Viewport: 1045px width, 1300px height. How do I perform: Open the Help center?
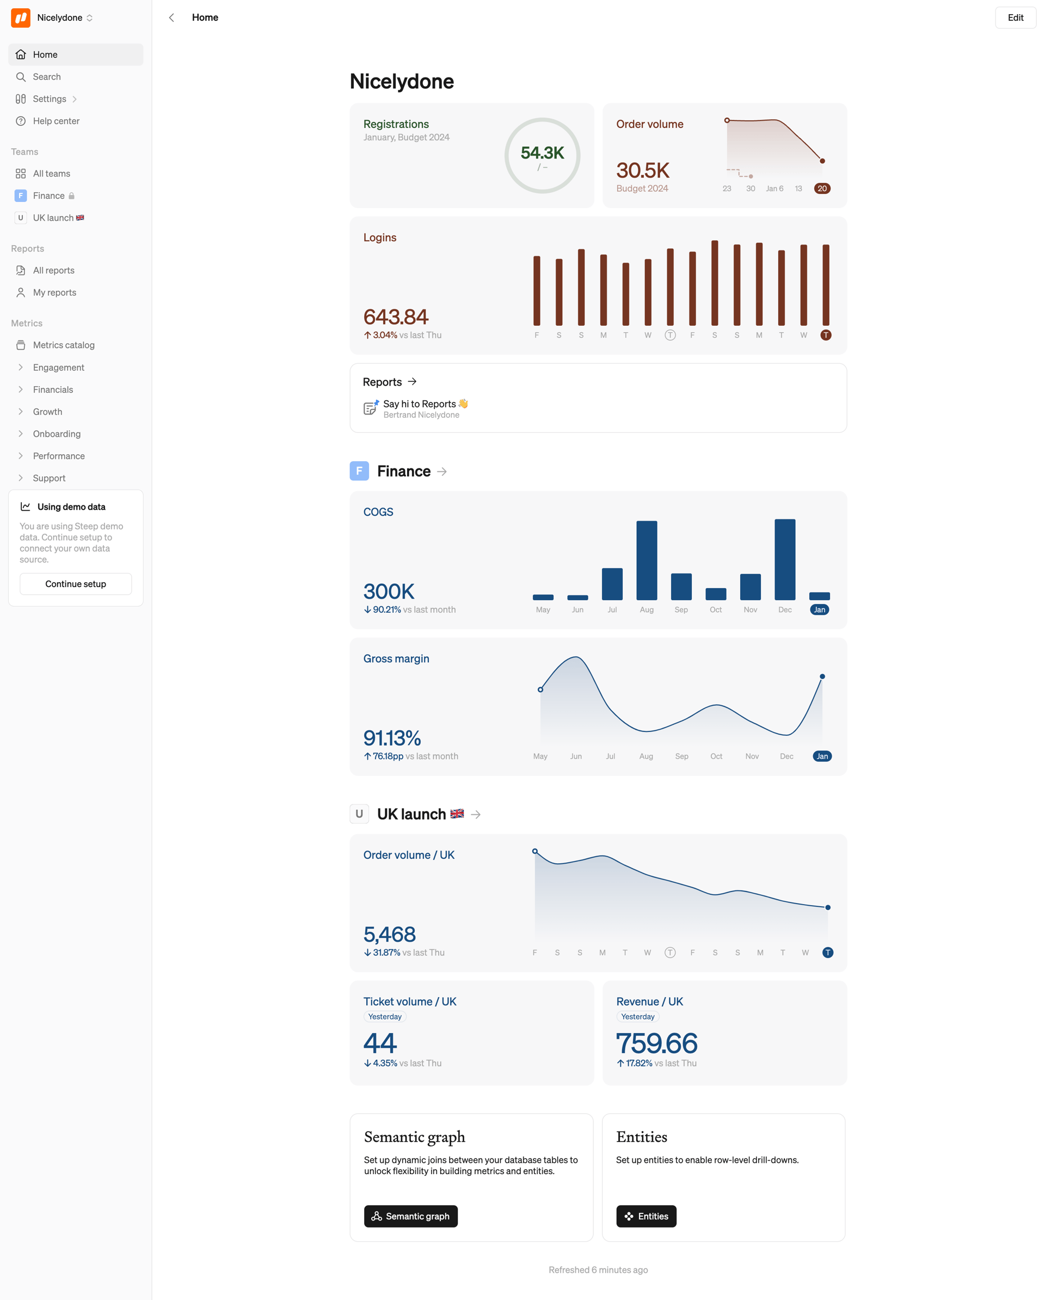pos(56,120)
